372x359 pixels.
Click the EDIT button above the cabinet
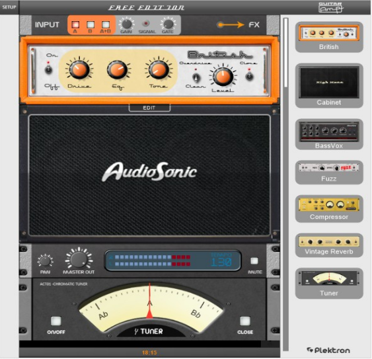[x=149, y=108]
